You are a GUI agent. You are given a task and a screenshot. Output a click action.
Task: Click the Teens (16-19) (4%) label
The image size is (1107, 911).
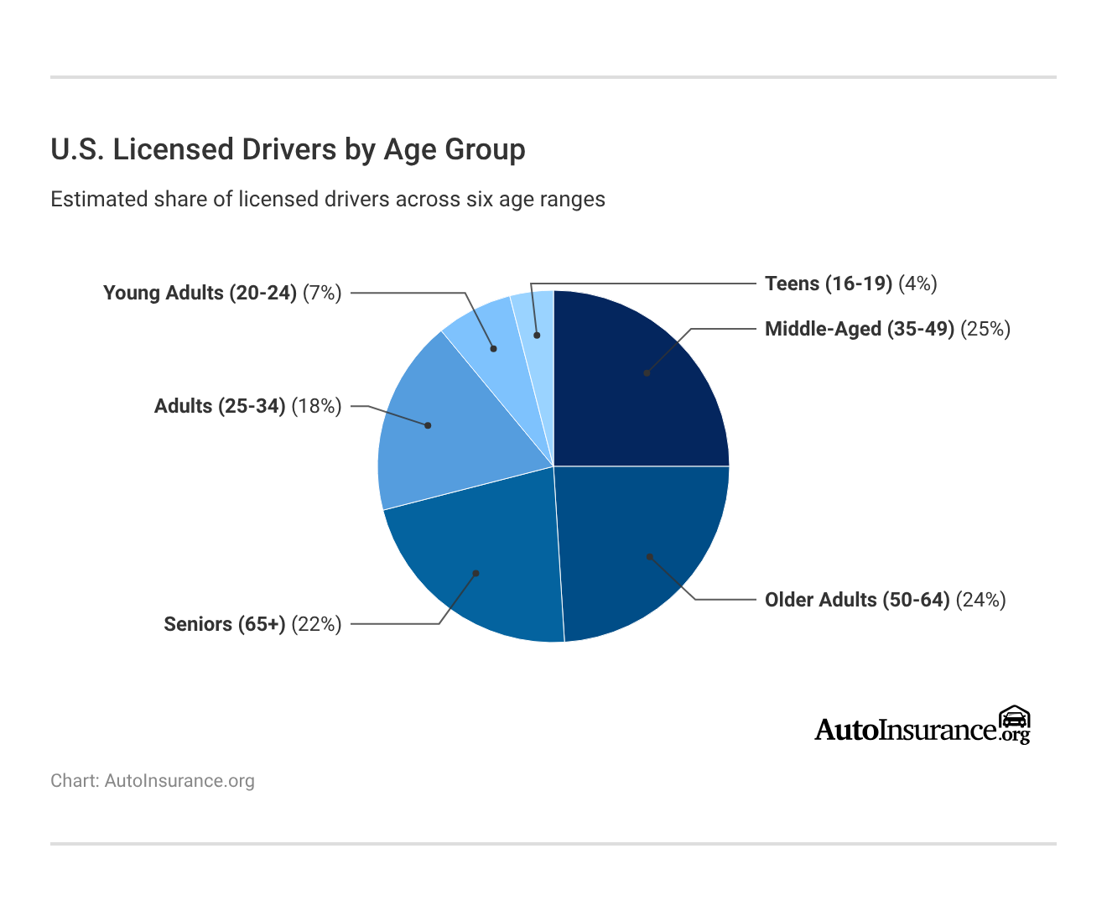coord(851,284)
